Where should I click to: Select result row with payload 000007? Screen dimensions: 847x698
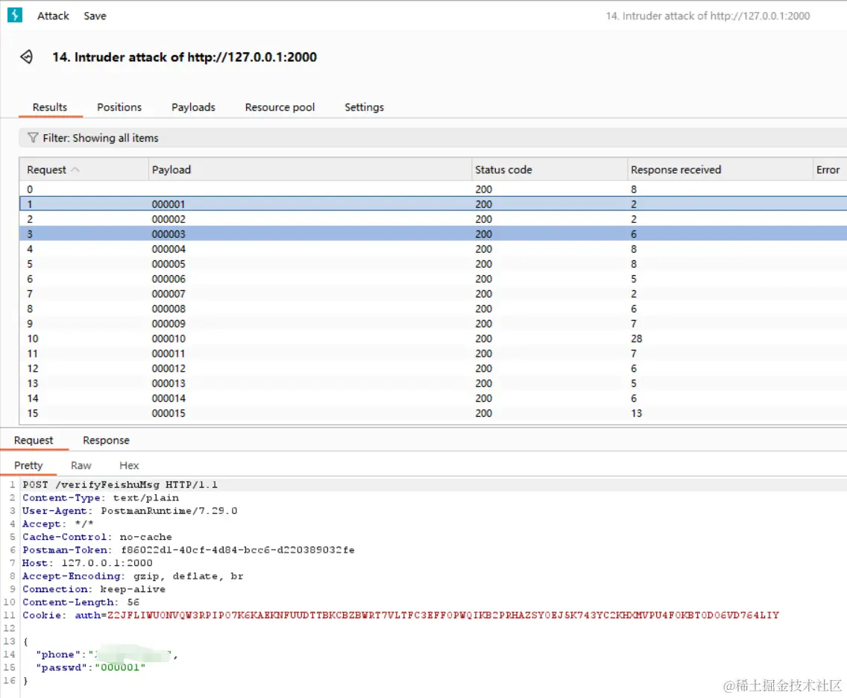(x=433, y=294)
